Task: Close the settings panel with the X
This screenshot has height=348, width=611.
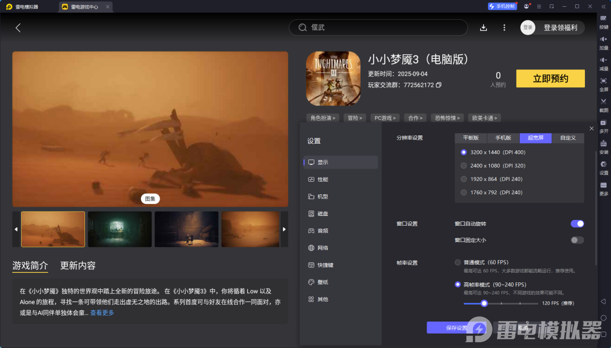Action: (592, 128)
